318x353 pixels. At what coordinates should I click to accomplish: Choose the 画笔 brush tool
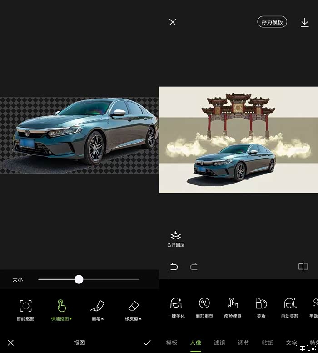(x=98, y=310)
